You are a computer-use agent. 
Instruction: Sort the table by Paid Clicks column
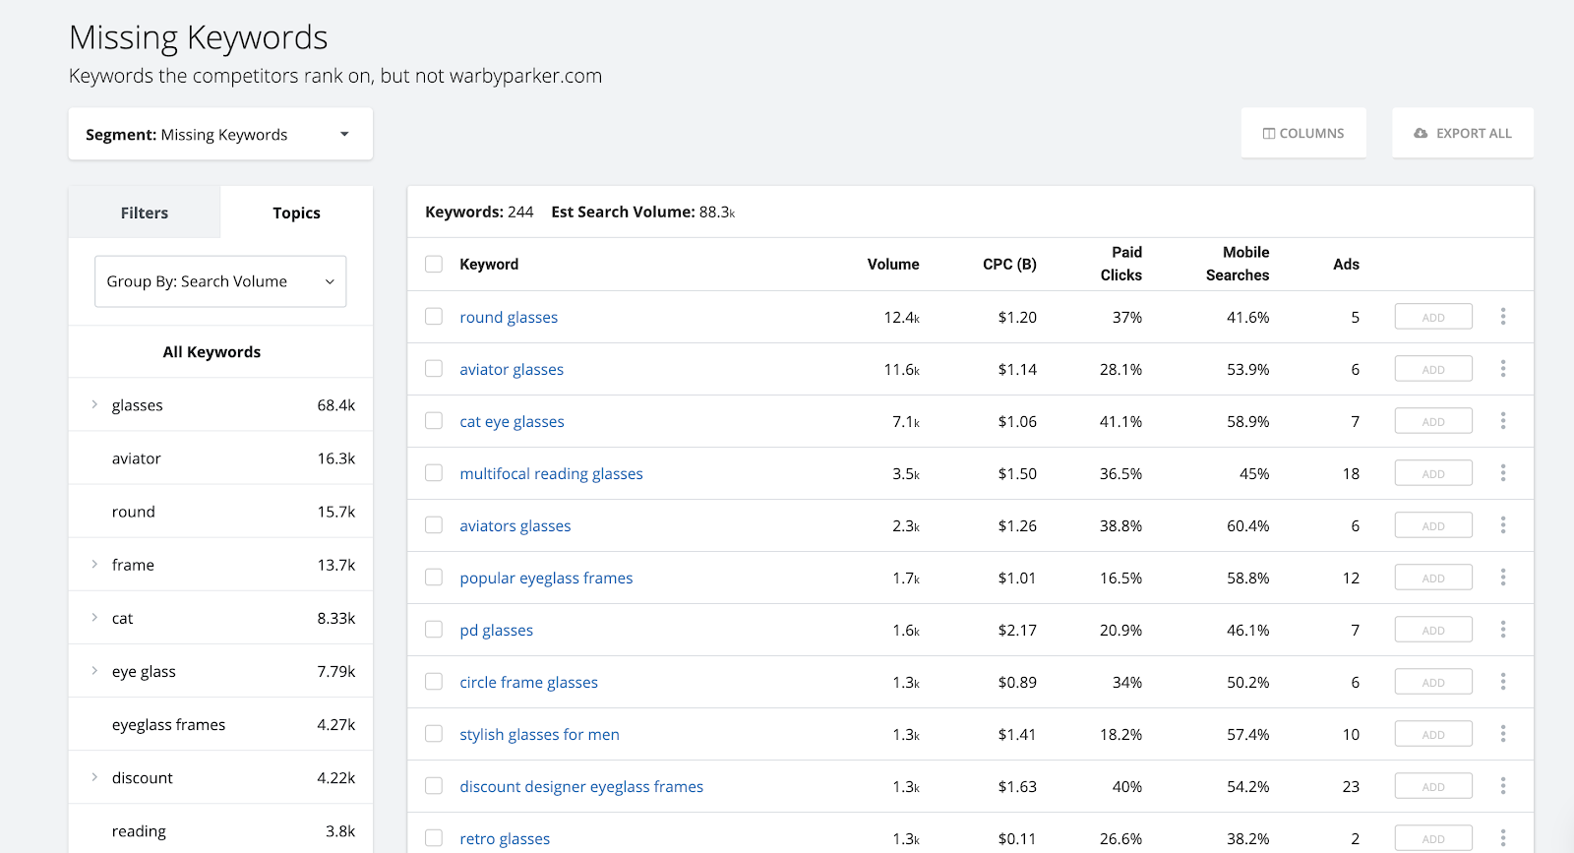click(x=1121, y=264)
